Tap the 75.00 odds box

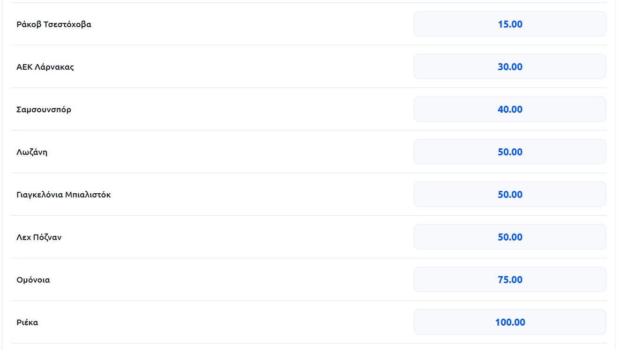point(510,280)
